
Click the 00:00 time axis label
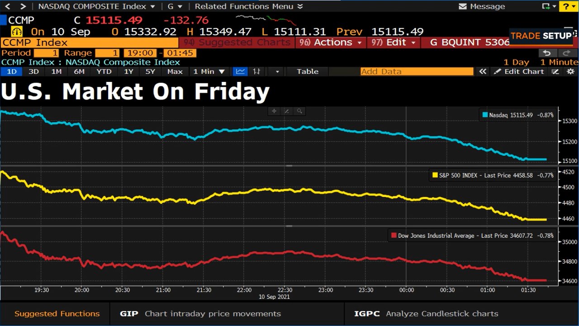click(x=406, y=290)
